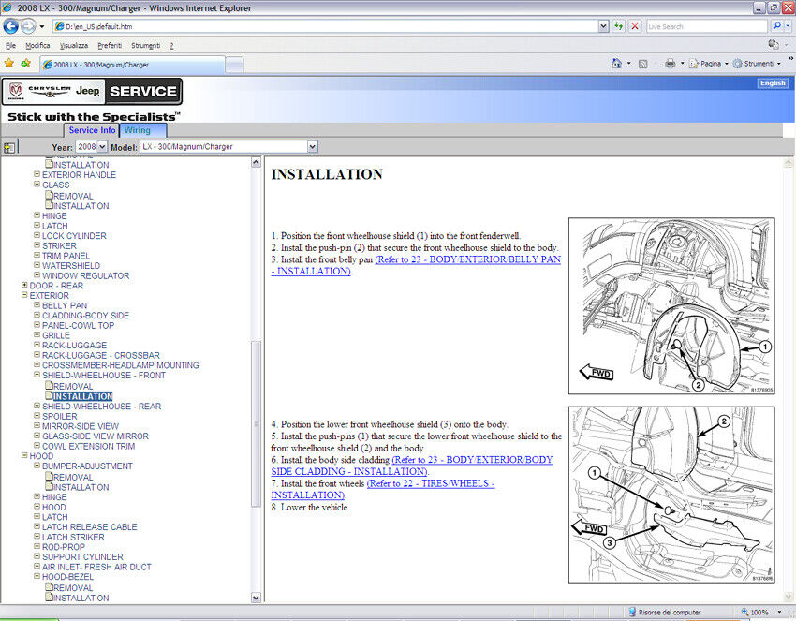Expand the GRILLE tree node
Image resolution: width=796 pixels, height=621 pixels.
(x=37, y=335)
